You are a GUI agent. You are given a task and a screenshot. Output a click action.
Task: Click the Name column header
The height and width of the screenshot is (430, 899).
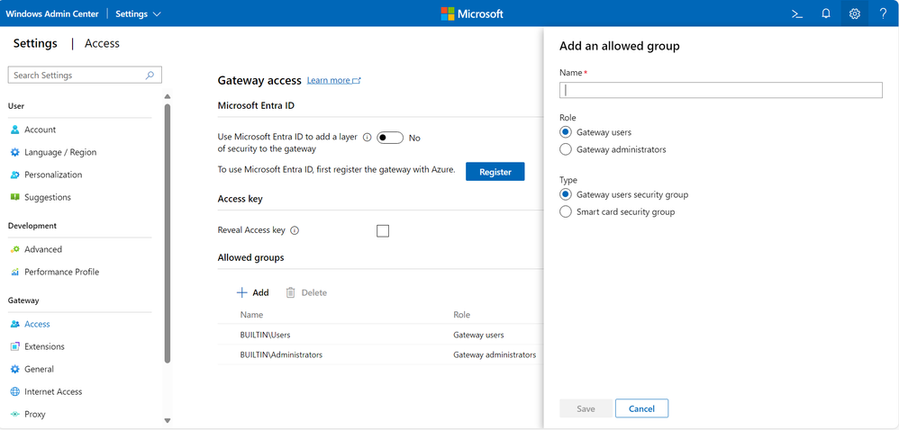251,315
